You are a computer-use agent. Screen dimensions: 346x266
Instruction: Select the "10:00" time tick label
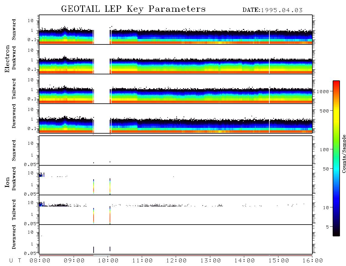[x=108, y=261]
